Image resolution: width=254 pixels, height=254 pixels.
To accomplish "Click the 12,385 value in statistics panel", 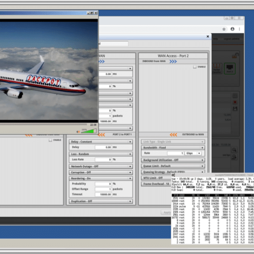I will pos(227,115).
